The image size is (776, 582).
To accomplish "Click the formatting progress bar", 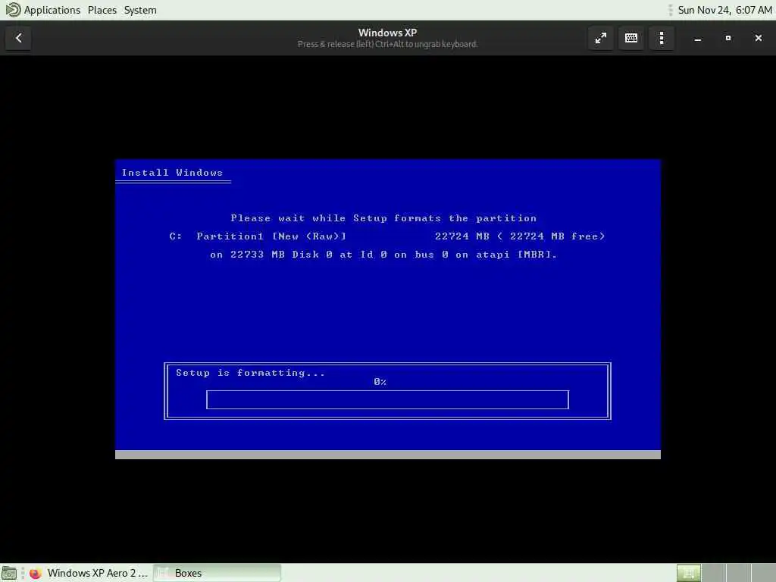I will click(x=387, y=399).
